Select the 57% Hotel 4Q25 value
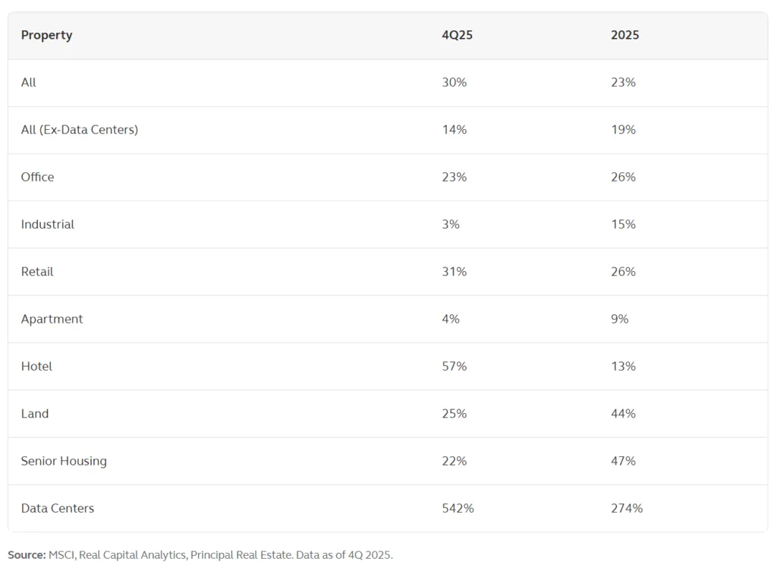The height and width of the screenshot is (568, 777). 455,366
